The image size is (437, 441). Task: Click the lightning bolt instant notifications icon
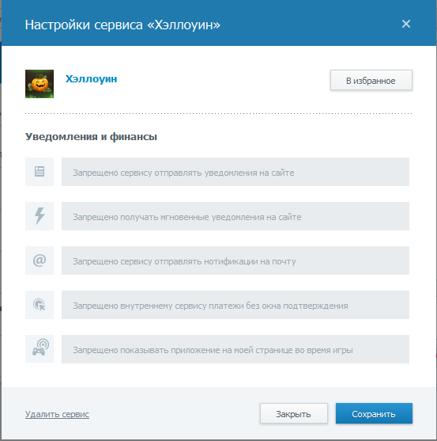[40, 216]
